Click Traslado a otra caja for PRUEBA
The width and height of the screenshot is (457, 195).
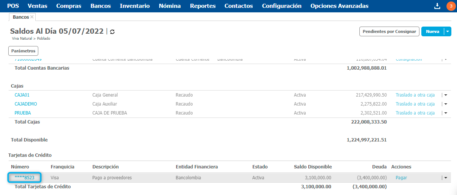pyautogui.click(x=415, y=113)
